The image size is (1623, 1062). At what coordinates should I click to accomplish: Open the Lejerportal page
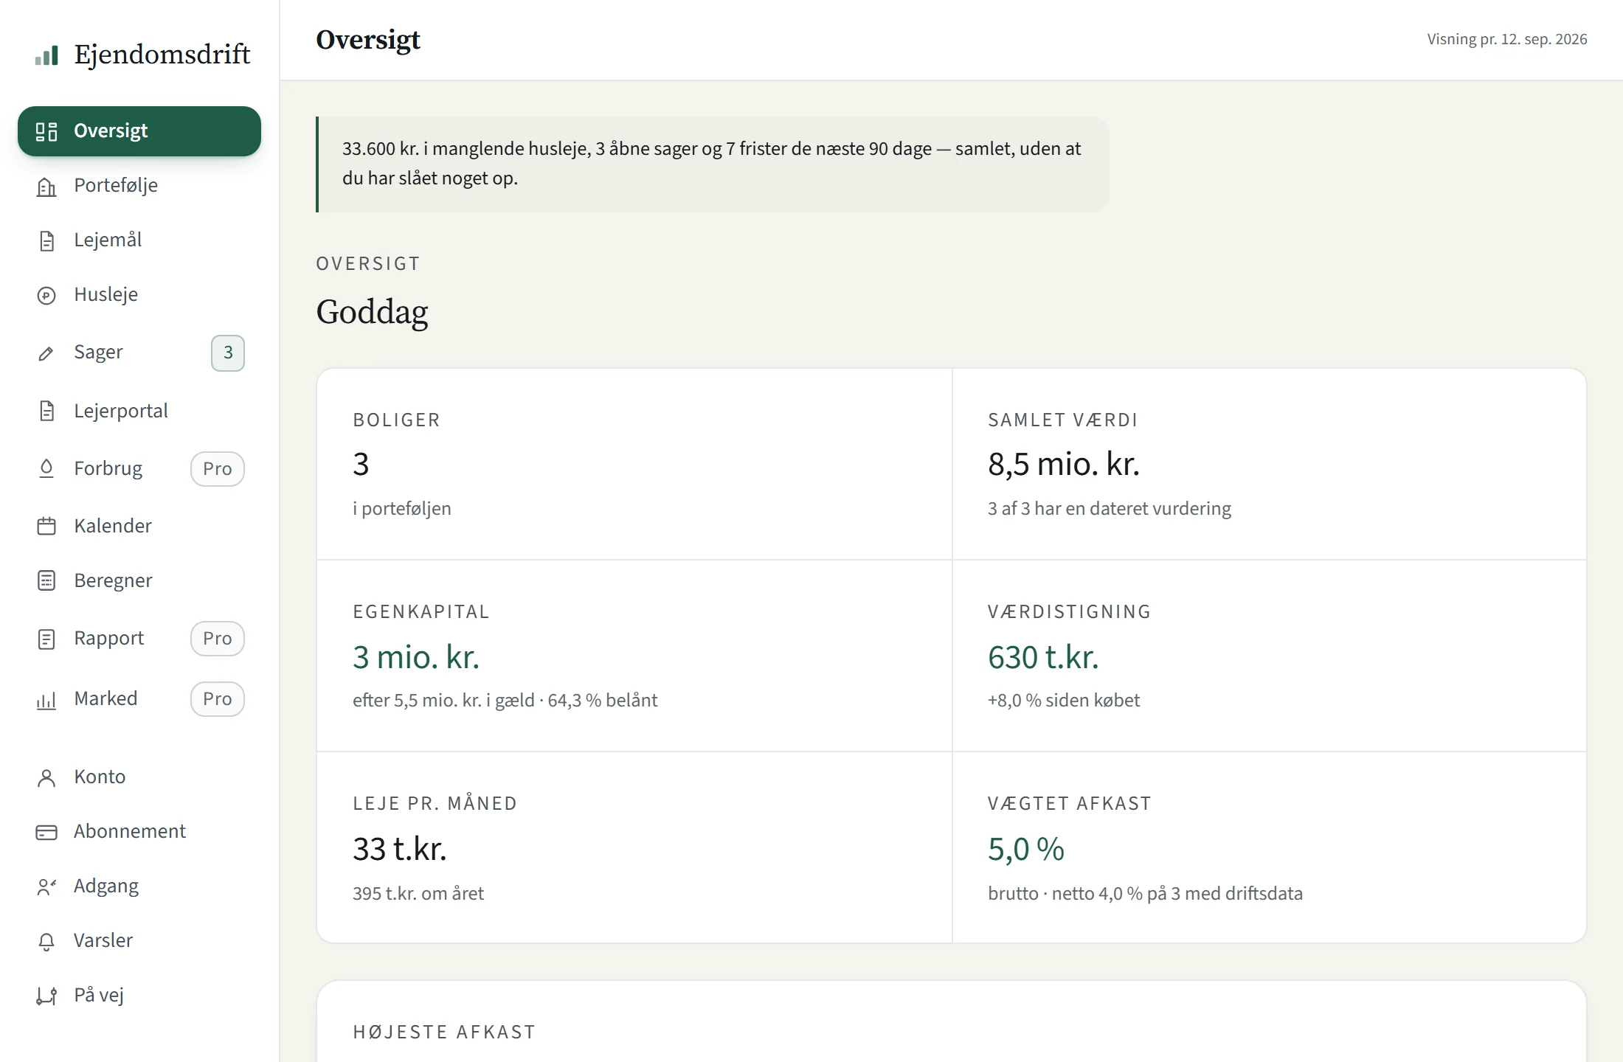(139, 411)
